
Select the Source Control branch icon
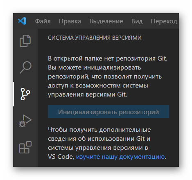click(25, 94)
